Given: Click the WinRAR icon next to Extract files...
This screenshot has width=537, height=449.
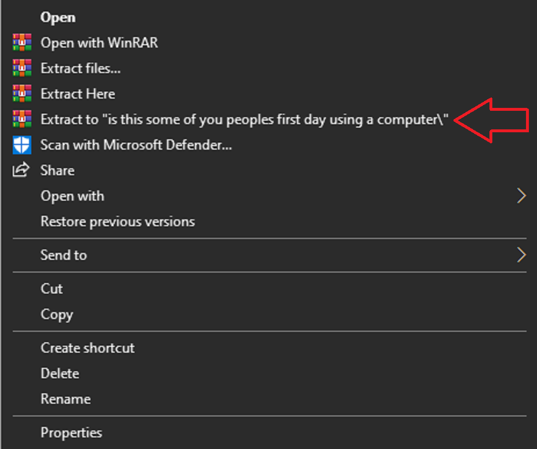Looking at the screenshot, I should tap(22, 68).
